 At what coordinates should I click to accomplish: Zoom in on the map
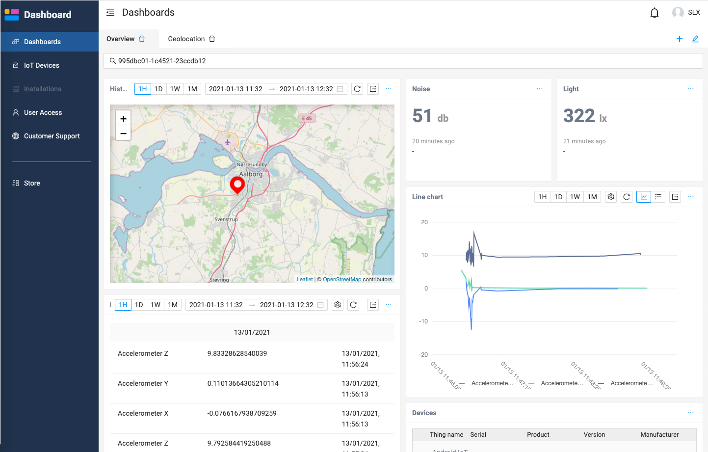pyautogui.click(x=123, y=119)
